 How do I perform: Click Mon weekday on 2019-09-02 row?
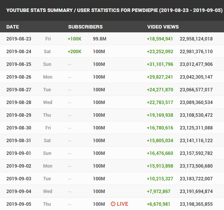point(48,166)
